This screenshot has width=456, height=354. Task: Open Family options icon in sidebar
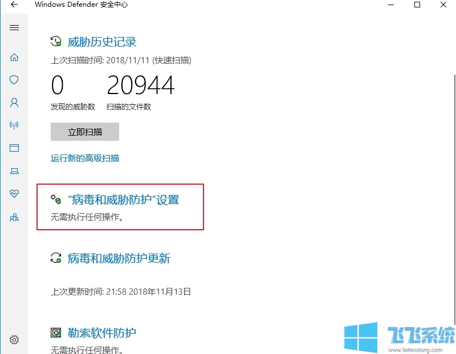tap(14, 217)
